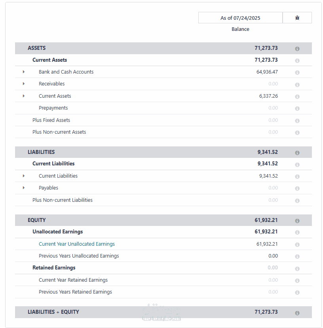Viewport: 323px width, 328px height.
Task: Expand the Receivables row
Action: 24,84
